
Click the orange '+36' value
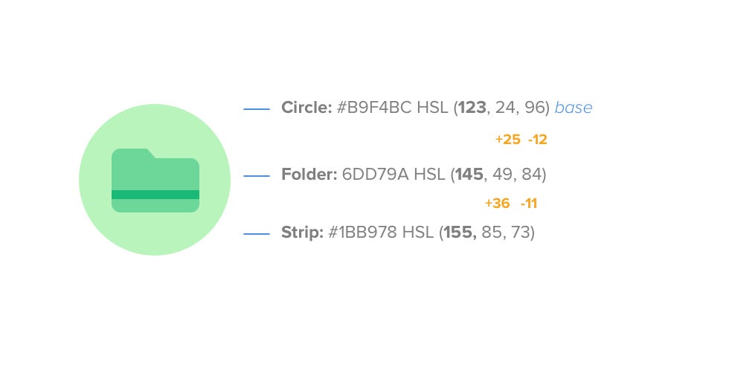(x=497, y=204)
